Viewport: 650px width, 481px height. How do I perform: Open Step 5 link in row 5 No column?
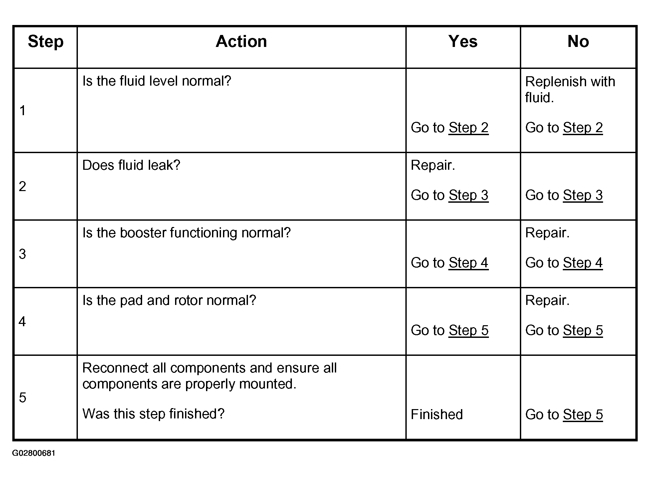click(x=583, y=415)
